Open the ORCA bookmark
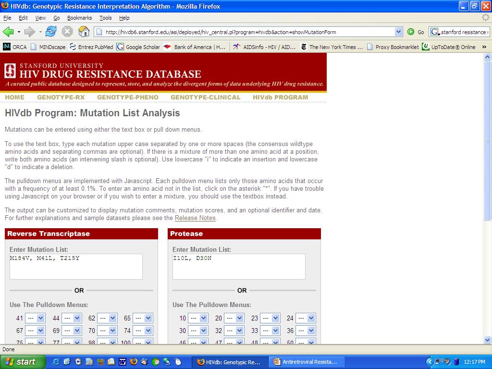Screen dimensions: 492x369 pos(15,47)
